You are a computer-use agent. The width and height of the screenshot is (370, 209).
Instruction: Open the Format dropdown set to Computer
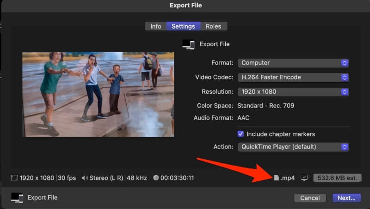pyautogui.click(x=293, y=63)
